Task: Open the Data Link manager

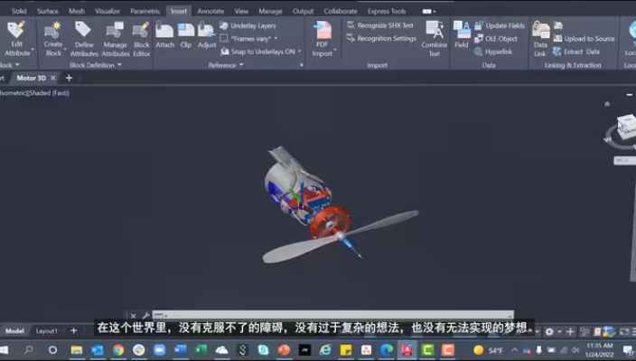Action: pyautogui.click(x=540, y=39)
